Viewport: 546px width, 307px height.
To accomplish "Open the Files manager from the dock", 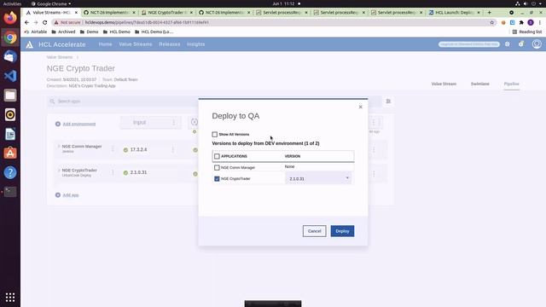I will click(10, 95).
